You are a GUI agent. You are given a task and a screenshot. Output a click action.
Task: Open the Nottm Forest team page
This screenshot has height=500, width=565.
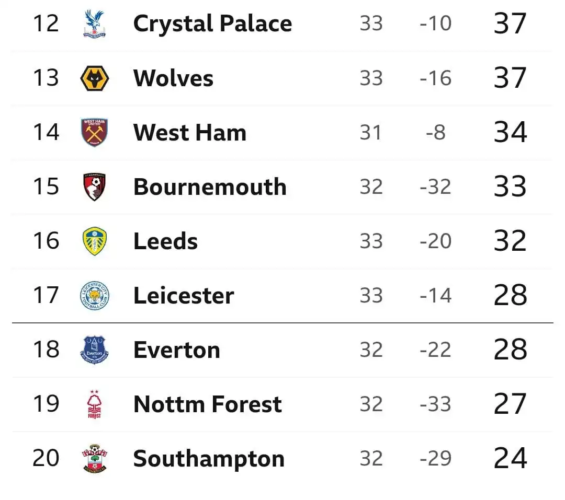coord(207,404)
